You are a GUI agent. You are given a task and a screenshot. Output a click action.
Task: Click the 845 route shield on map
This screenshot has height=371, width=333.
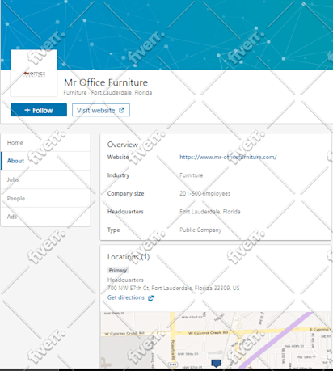click(x=173, y=365)
